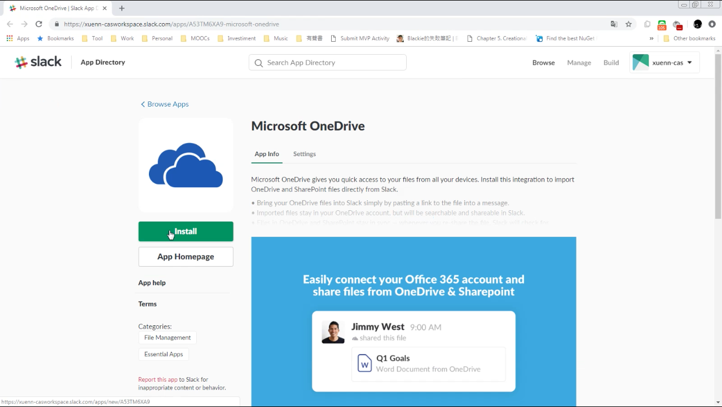Image resolution: width=722 pixels, height=407 pixels.
Task: Open the Bookmarks star shortcut in bookmarks bar
Action: click(55, 38)
